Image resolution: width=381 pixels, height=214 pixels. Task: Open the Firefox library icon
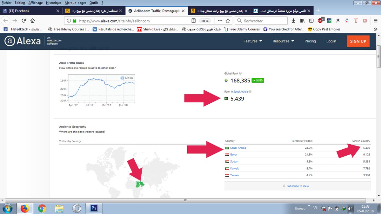pyautogui.click(x=303, y=21)
